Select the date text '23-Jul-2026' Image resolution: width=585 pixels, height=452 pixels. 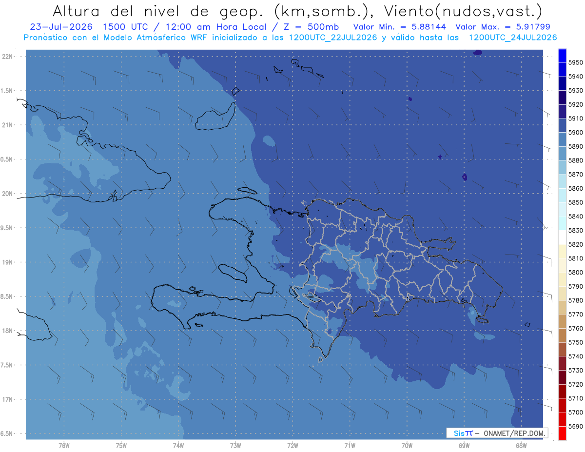tap(61, 27)
